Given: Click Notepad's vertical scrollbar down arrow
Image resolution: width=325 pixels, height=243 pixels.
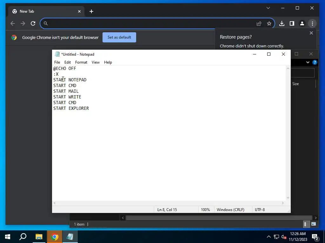Looking at the screenshot, I should (x=288, y=198).
